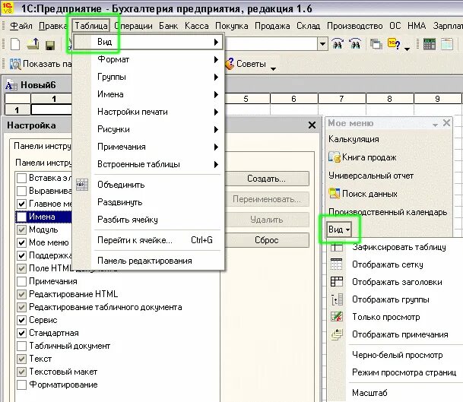Click the Поиск данных icon

(x=335, y=194)
